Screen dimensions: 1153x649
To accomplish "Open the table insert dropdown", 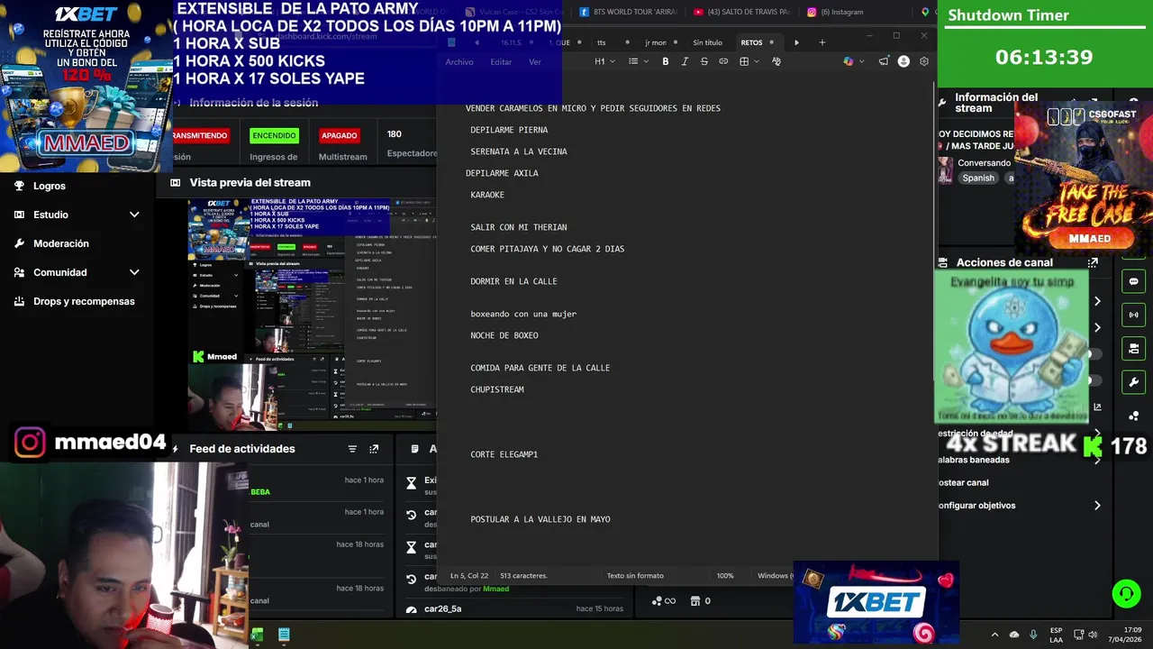I will click(x=749, y=61).
